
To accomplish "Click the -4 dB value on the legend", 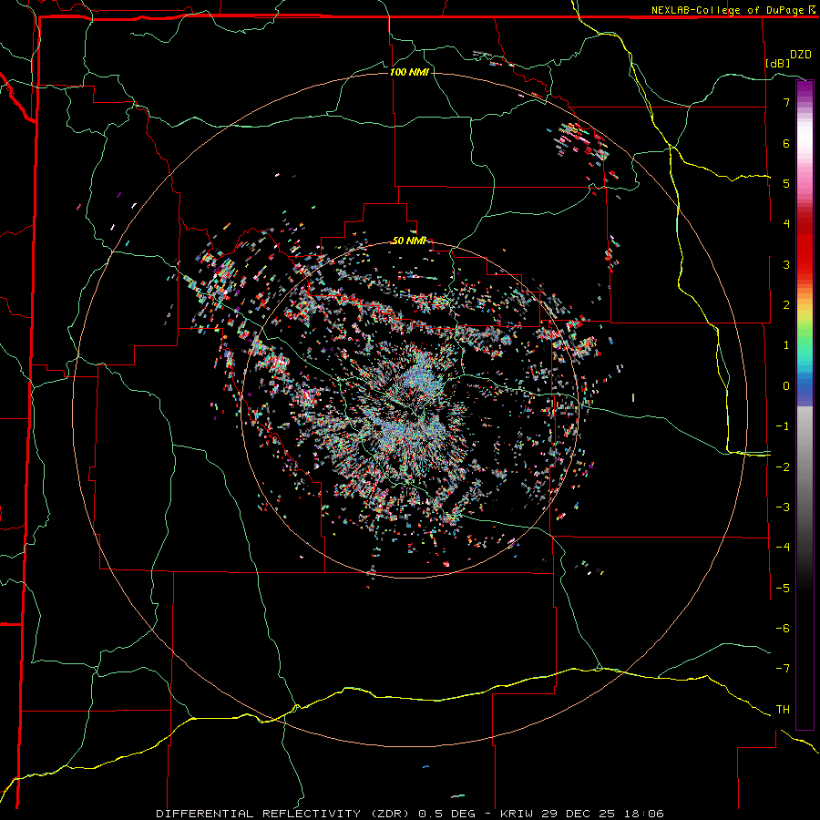I will pyautogui.click(x=783, y=548).
